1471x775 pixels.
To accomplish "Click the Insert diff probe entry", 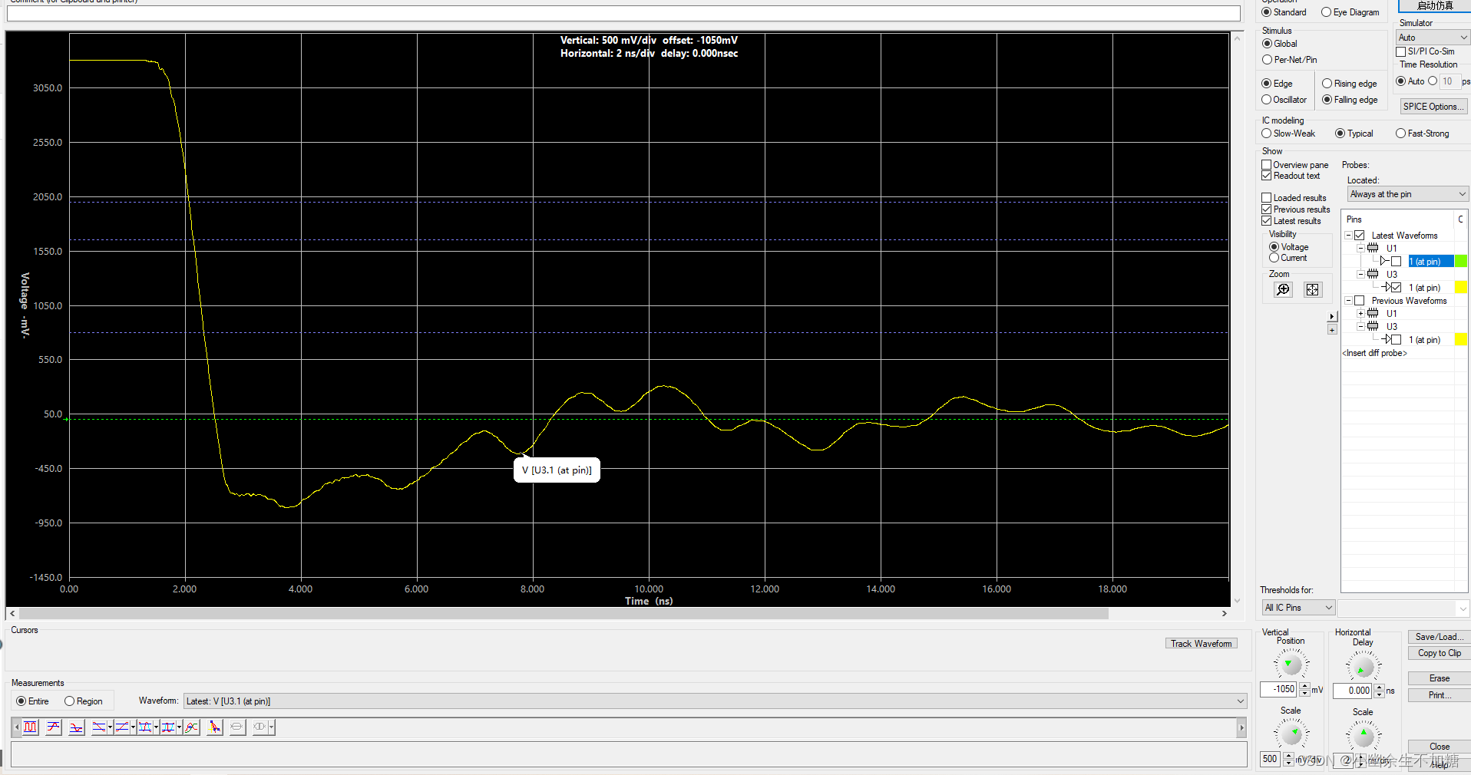I will [1374, 353].
